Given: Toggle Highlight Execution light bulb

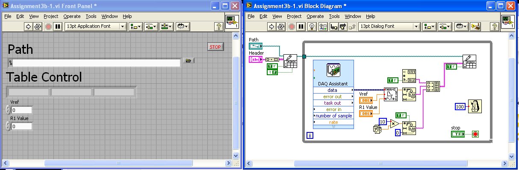Looking at the screenshot, I should click(313, 26).
